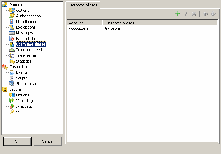Open the IP access page
Image resolution: width=221 pixels, height=154 pixels.
[24, 106]
